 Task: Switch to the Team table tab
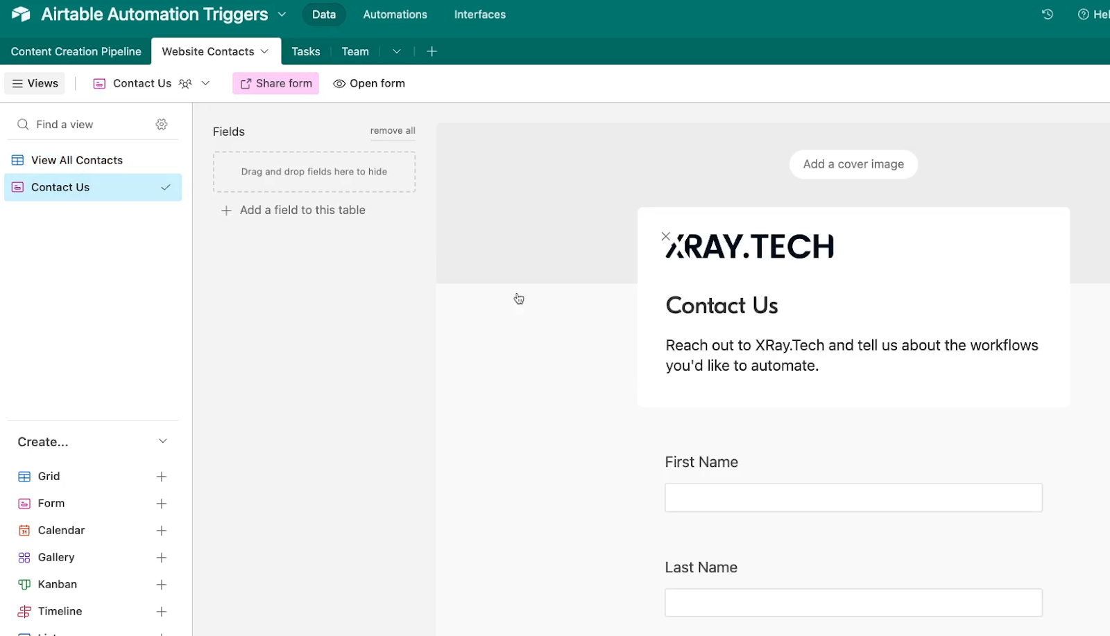pos(355,51)
